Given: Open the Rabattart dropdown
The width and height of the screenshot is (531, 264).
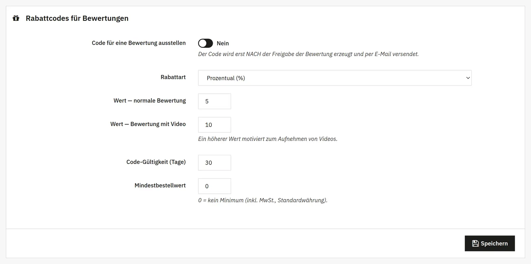Looking at the screenshot, I should point(335,78).
